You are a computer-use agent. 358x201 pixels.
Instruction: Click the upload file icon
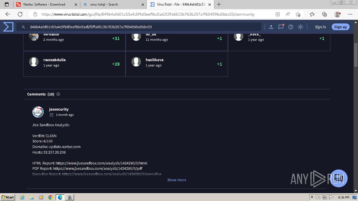pos(271,27)
